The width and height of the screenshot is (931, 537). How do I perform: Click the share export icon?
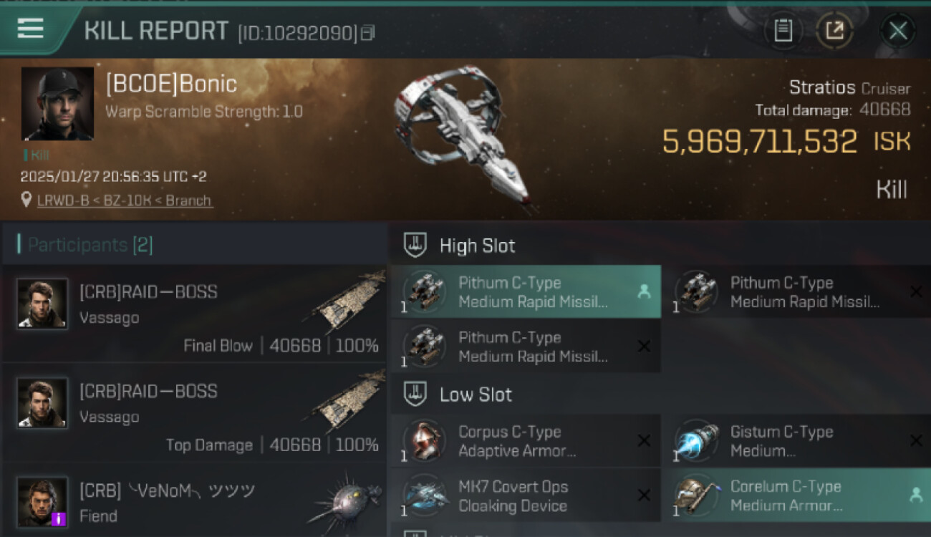click(835, 30)
